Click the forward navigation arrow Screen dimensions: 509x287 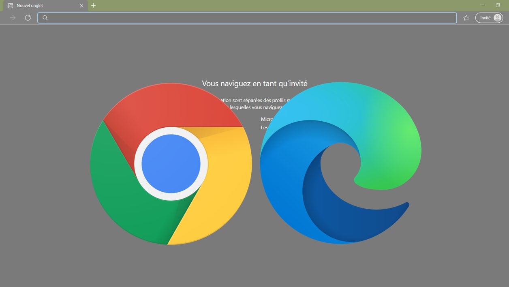pyautogui.click(x=13, y=18)
